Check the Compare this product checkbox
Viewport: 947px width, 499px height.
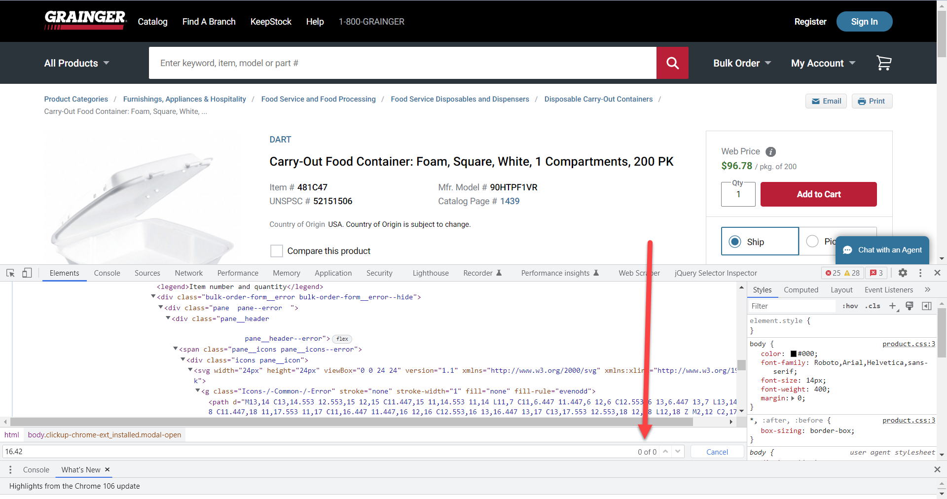[x=276, y=251]
